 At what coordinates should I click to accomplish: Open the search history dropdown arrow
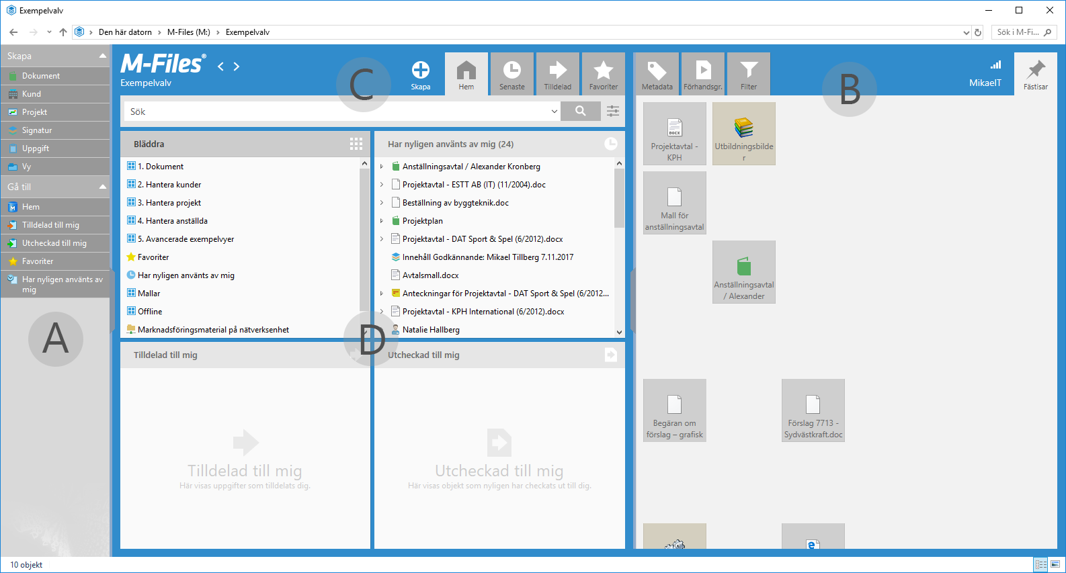pos(555,112)
